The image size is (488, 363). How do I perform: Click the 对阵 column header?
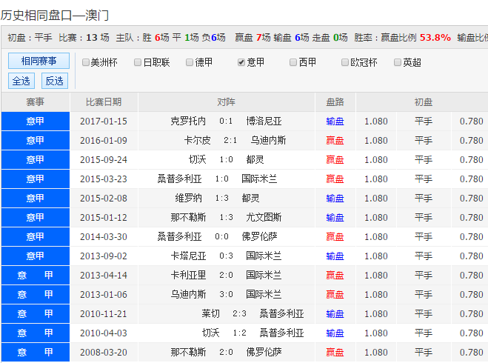click(x=227, y=102)
